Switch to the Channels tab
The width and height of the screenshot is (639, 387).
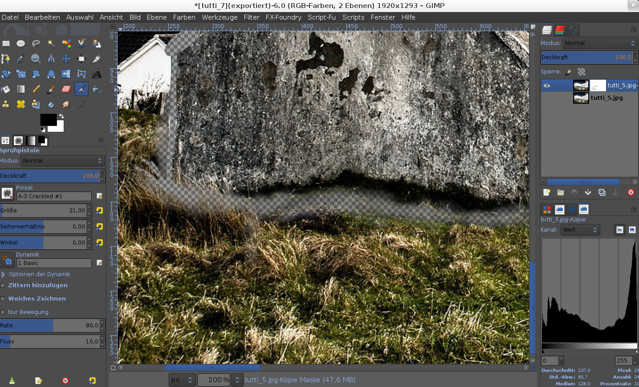coord(560,30)
